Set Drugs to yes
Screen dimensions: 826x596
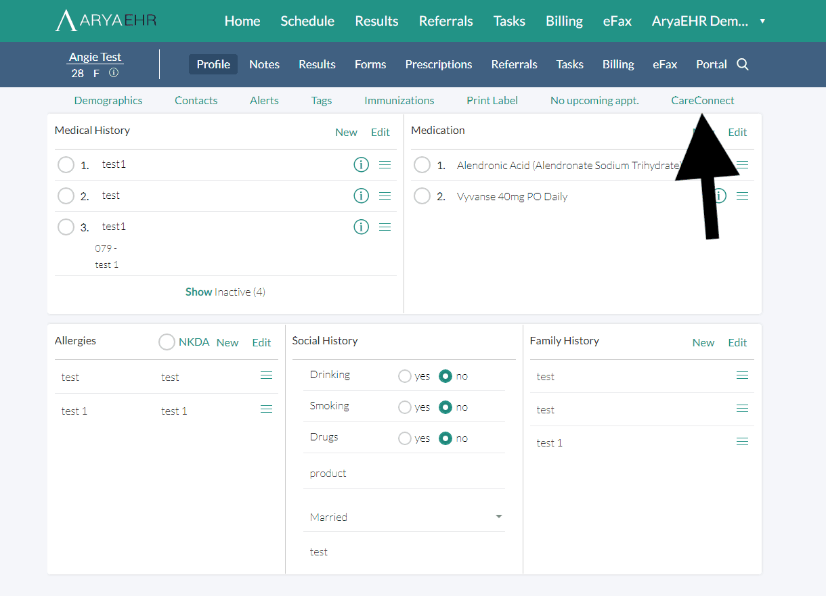(405, 438)
